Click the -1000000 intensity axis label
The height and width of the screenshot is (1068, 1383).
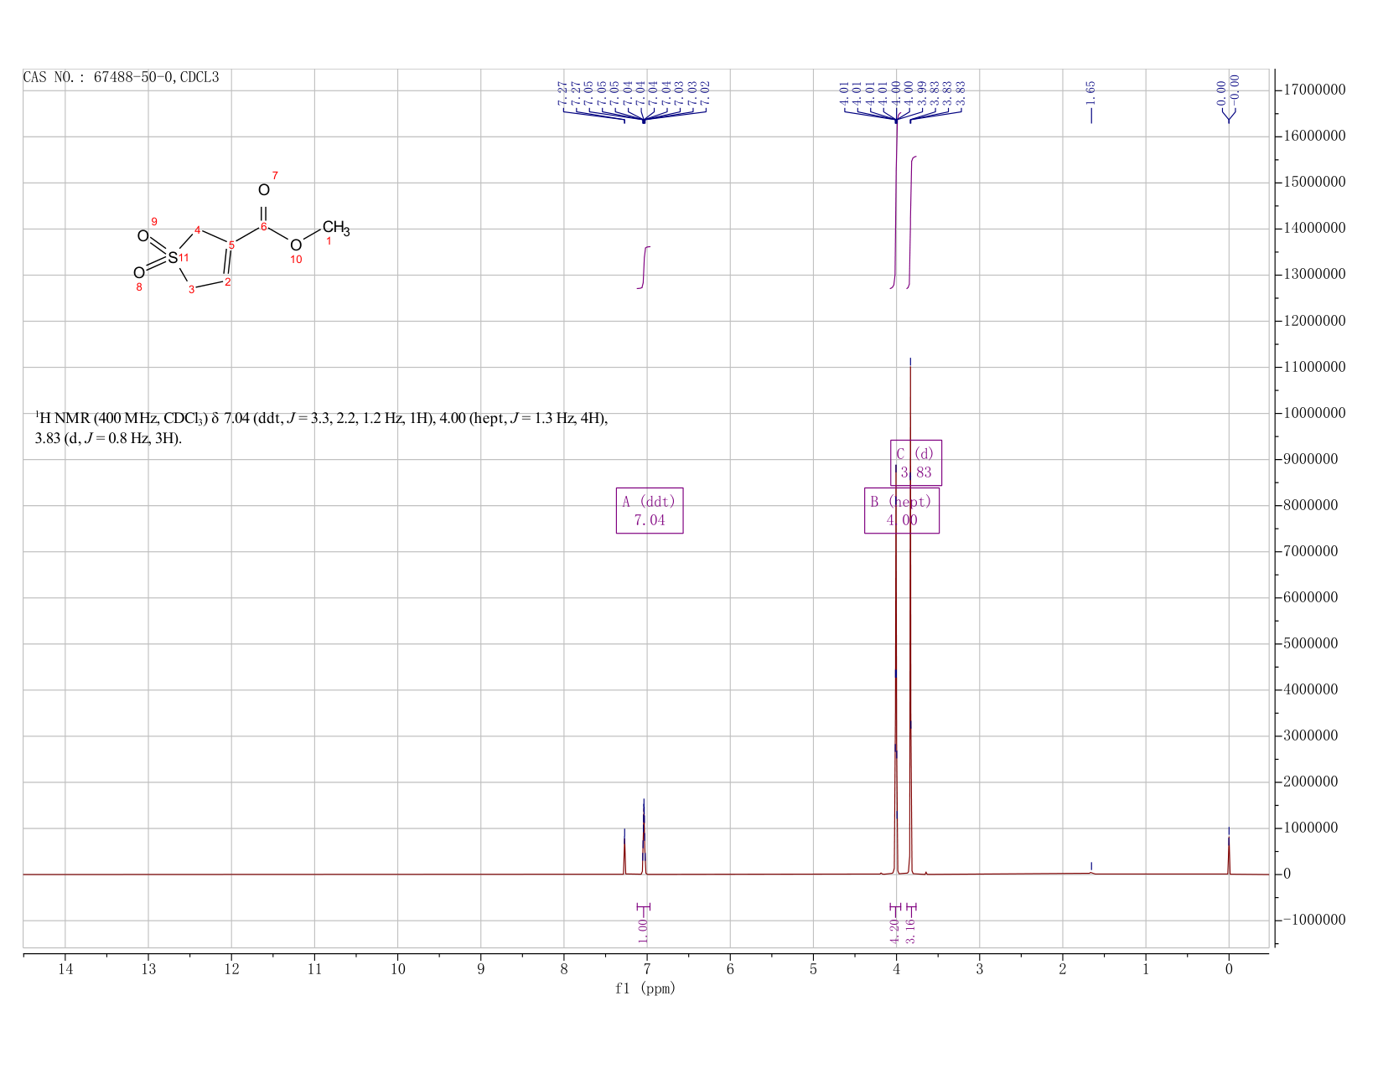click(1313, 920)
